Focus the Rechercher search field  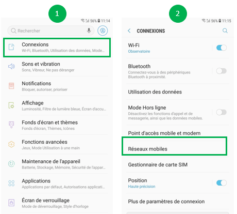pos(51,30)
